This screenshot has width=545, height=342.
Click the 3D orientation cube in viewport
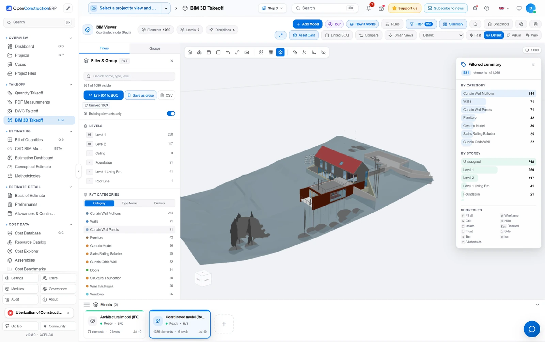tap(203, 279)
